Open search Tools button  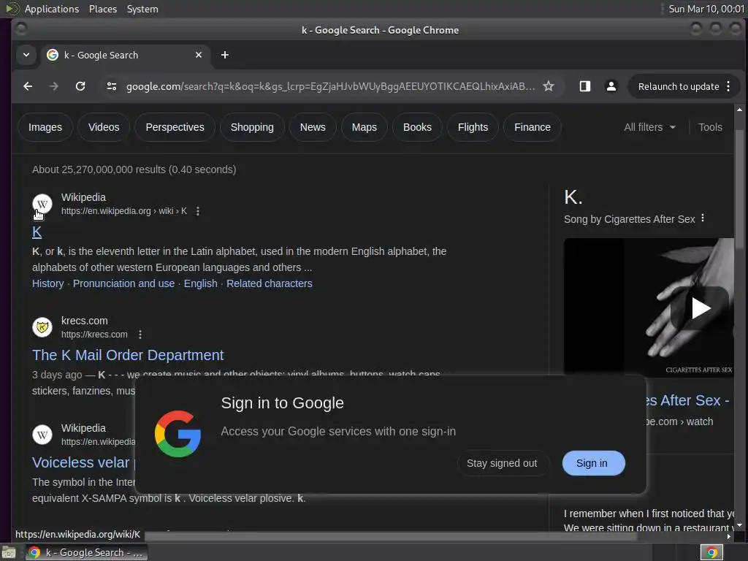coord(710,127)
